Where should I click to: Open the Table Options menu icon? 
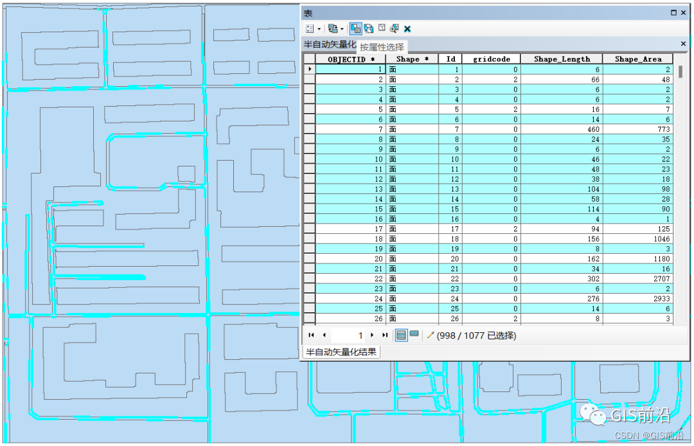tap(310, 29)
